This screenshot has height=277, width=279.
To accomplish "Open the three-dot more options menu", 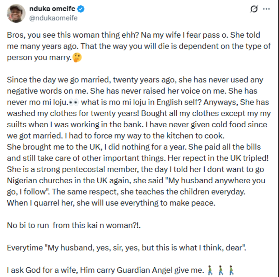I will (266, 9).
